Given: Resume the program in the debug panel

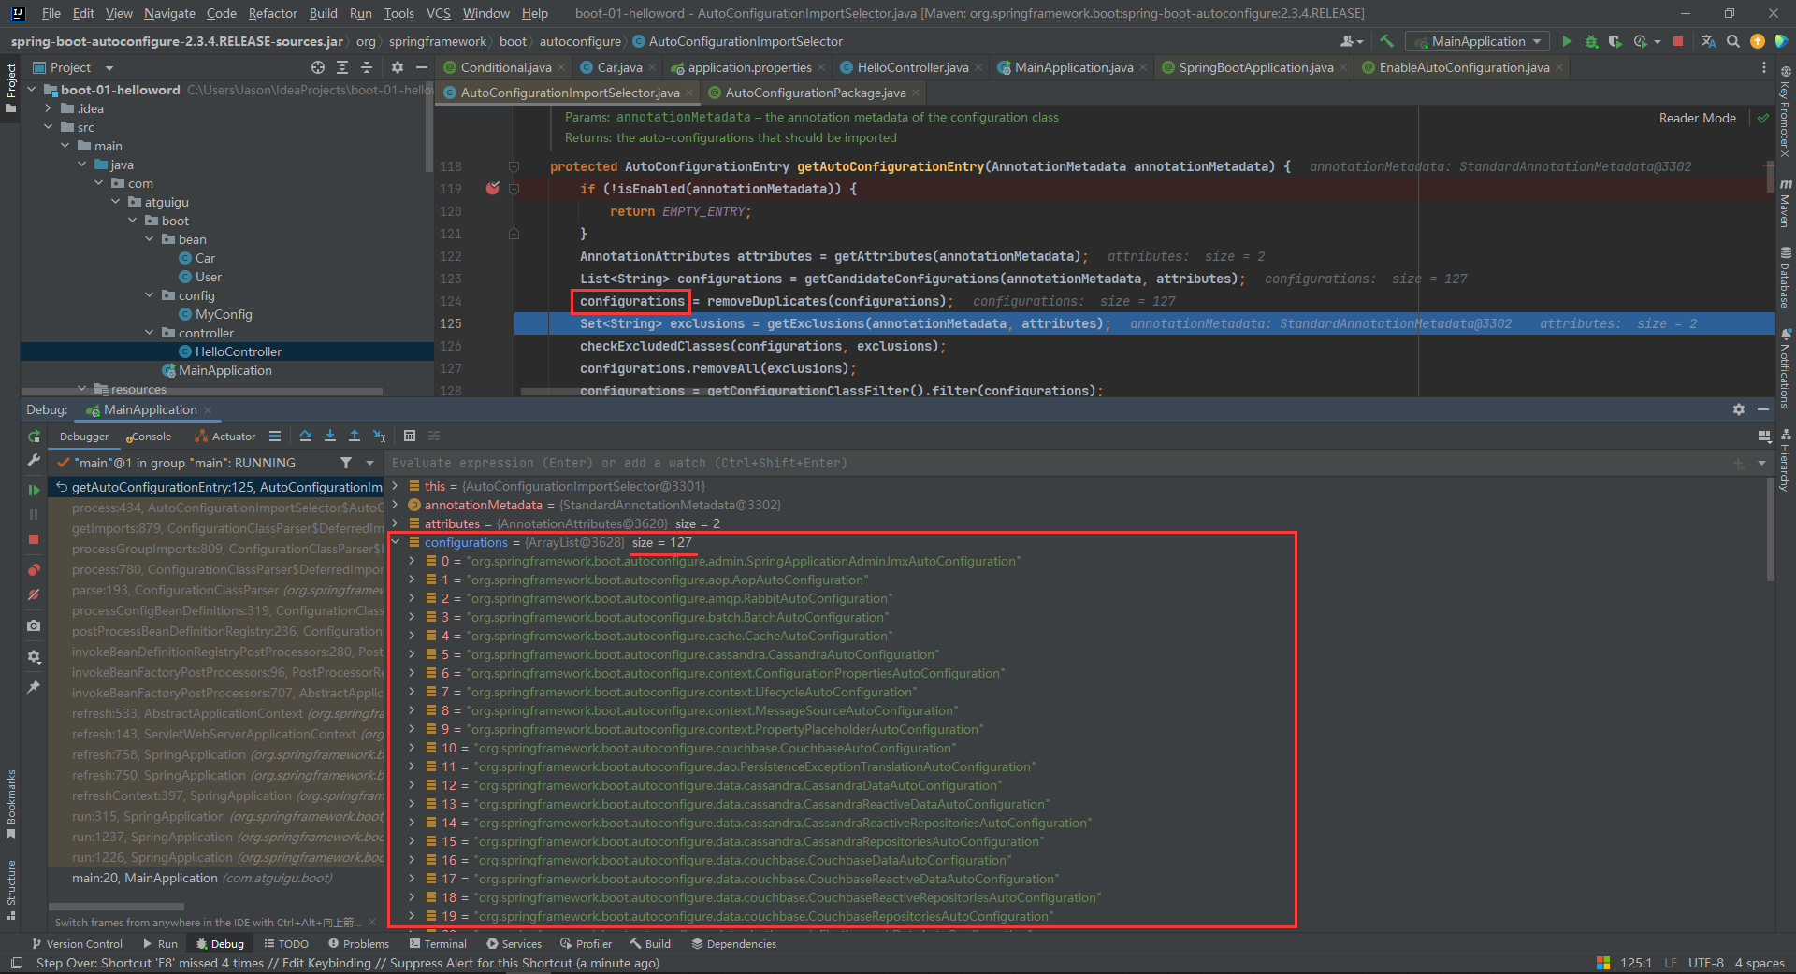Looking at the screenshot, I should 34,489.
